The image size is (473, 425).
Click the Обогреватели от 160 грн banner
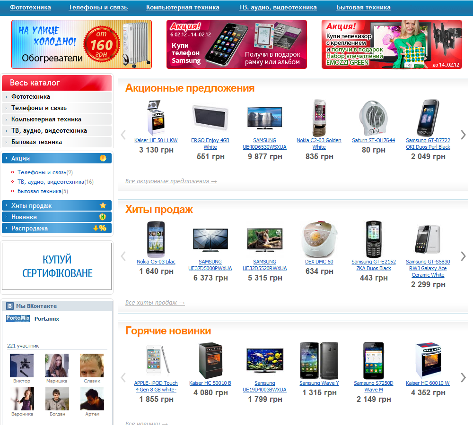[x=81, y=44]
